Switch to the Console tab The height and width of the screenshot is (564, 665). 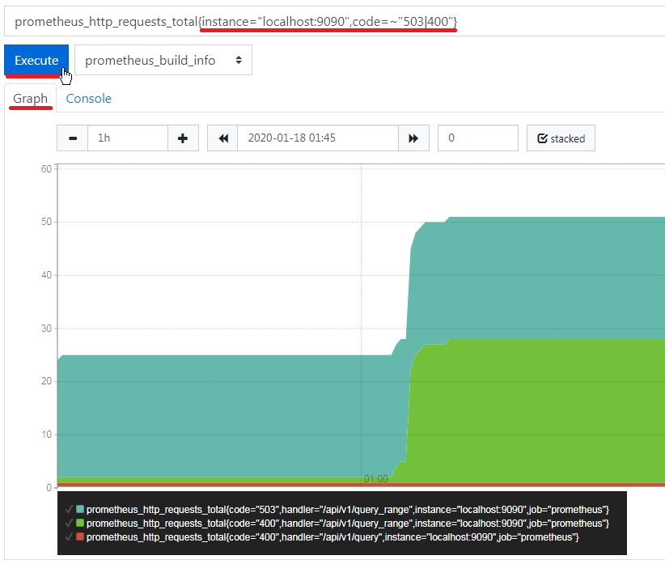coord(88,99)
